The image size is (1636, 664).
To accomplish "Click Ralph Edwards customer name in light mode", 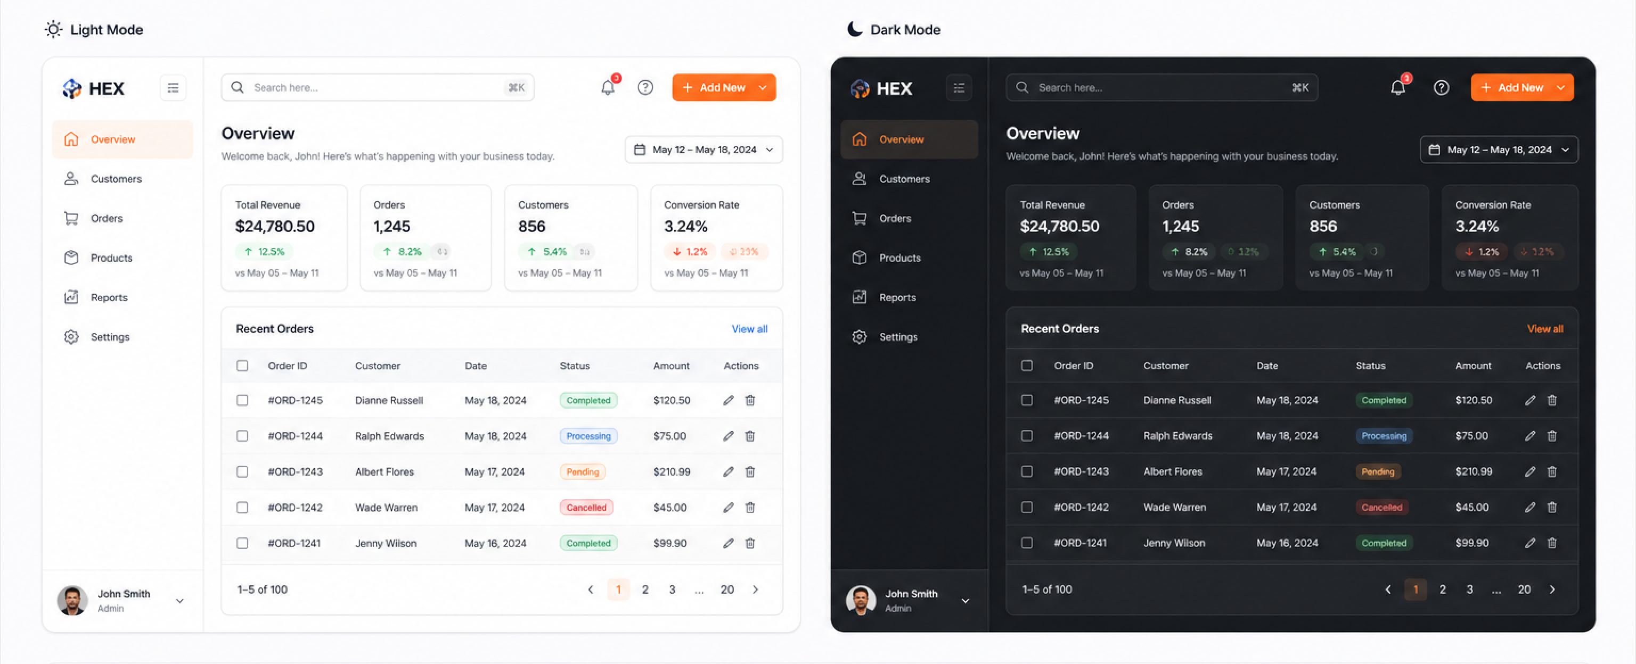I will (389, 436).
